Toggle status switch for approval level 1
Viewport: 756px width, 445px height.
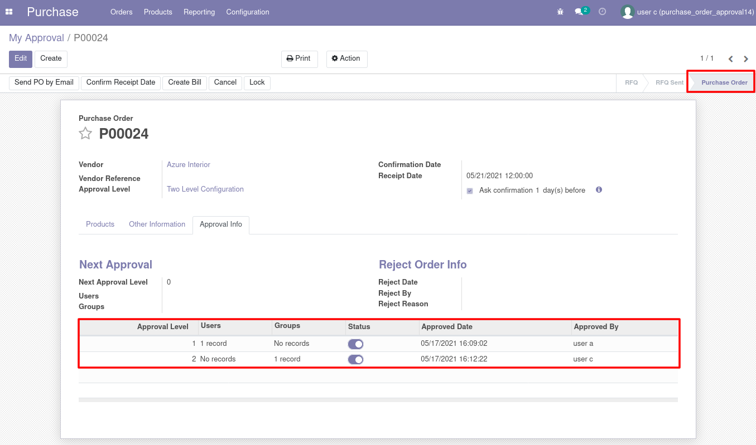(355, 344)
